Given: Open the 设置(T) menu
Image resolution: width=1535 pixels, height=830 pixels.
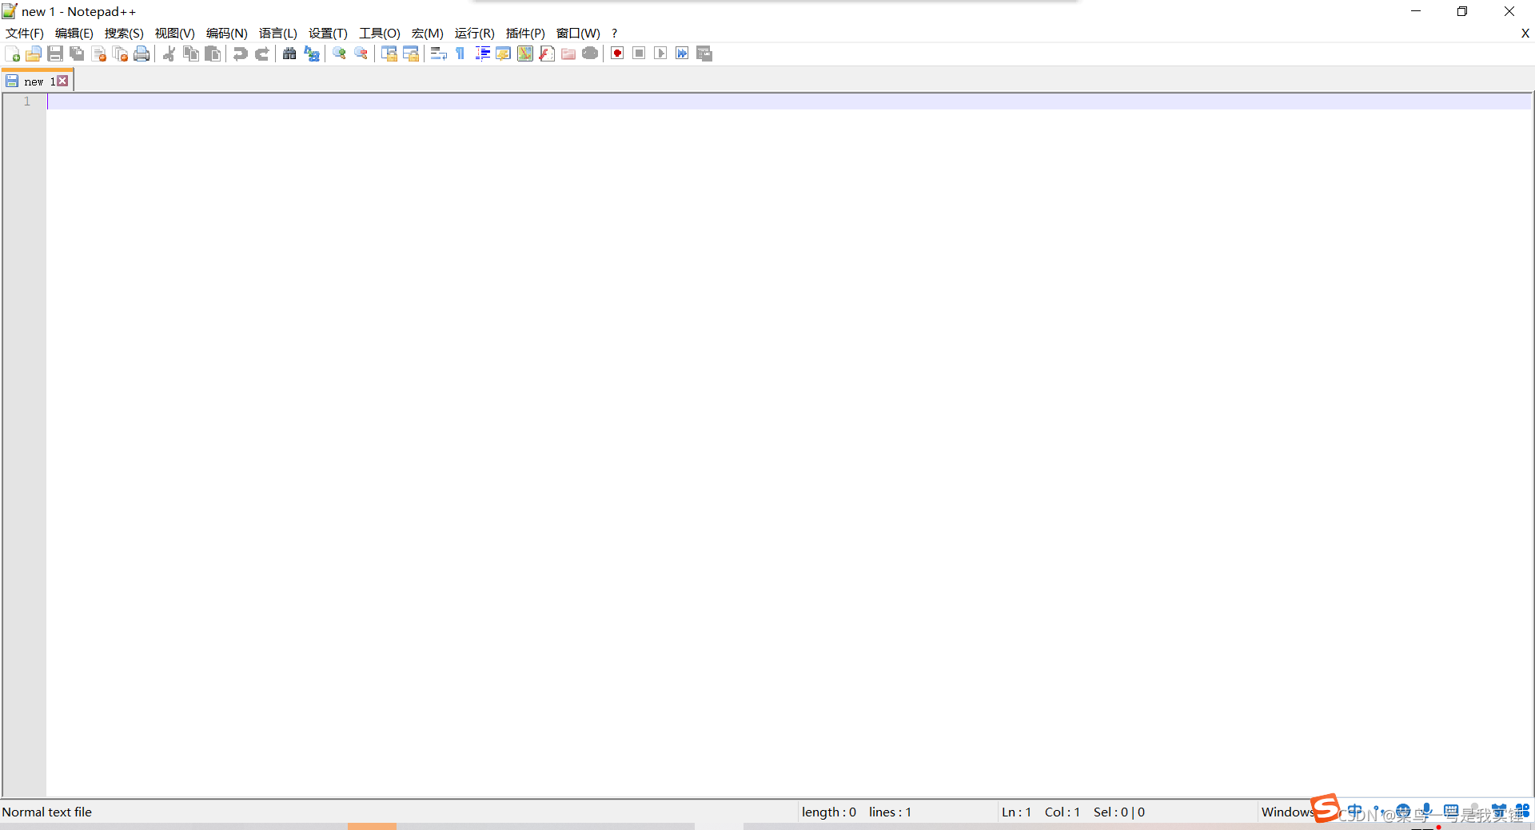Looking at the screenshot, I should coord(328,33).
